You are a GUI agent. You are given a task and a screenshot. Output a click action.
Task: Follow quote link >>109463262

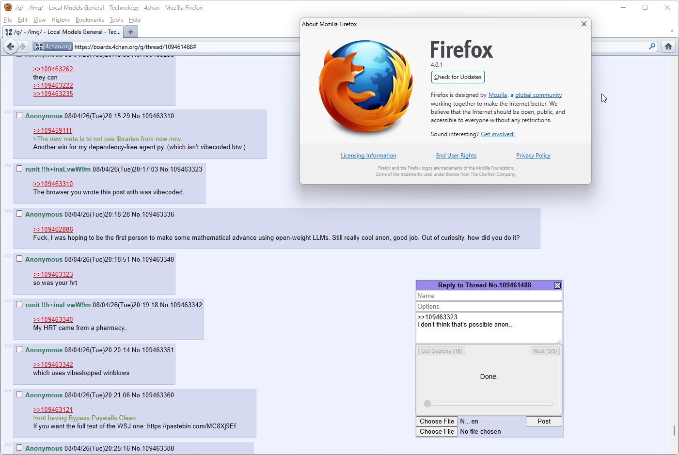click(53, 69)
